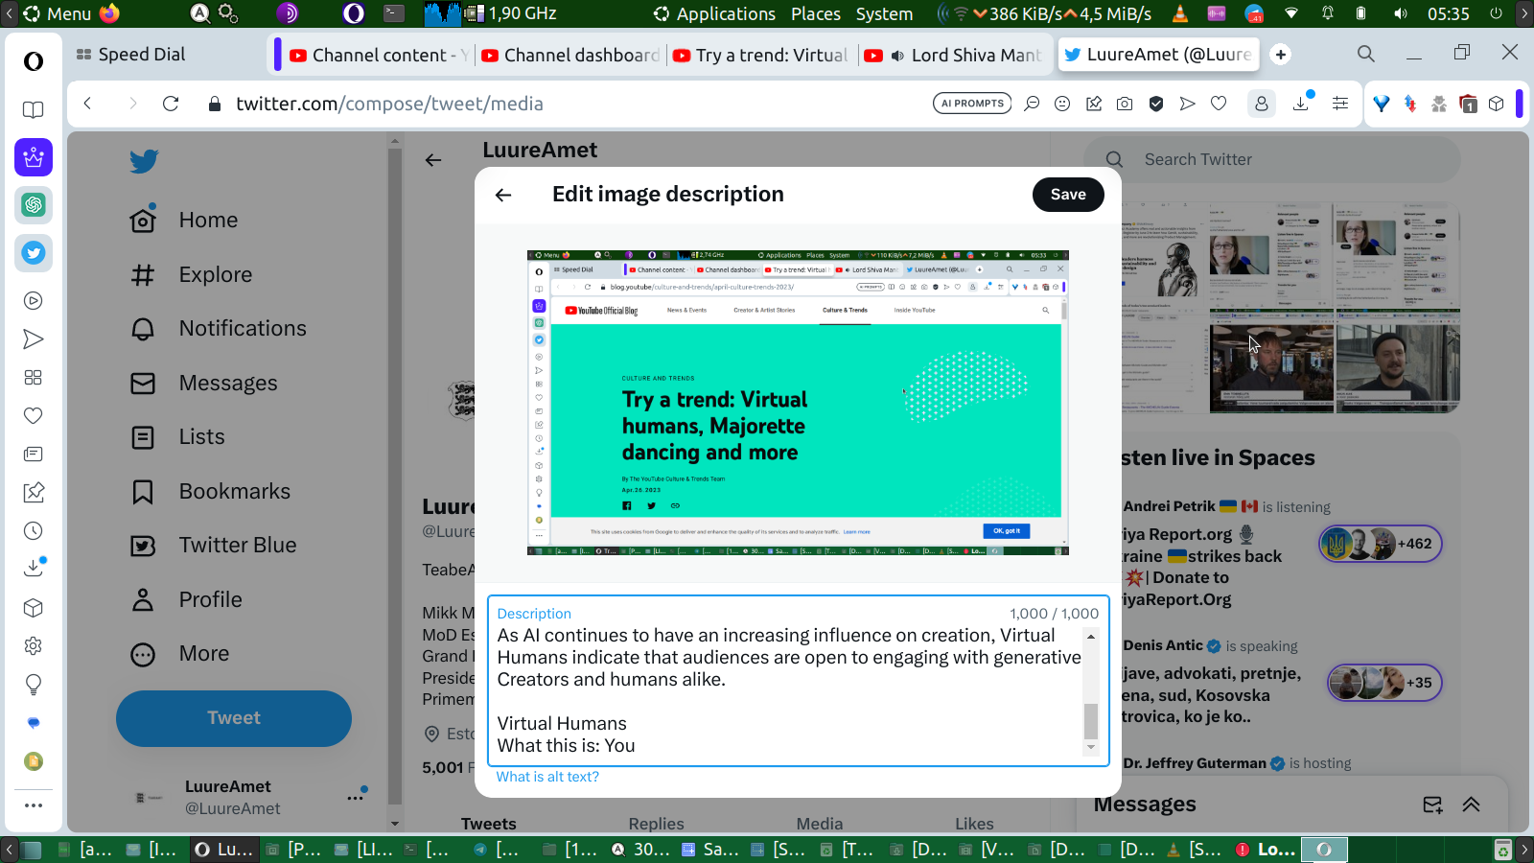Open the Easy Setup sliders icon

tap(1340, 104)
